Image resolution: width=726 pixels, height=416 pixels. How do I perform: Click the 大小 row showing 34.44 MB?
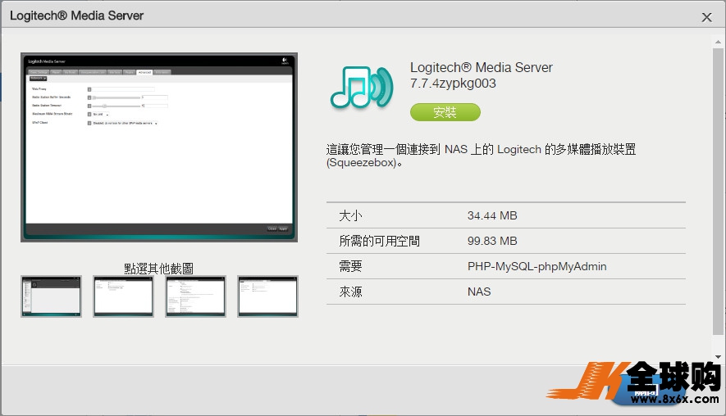505,215
